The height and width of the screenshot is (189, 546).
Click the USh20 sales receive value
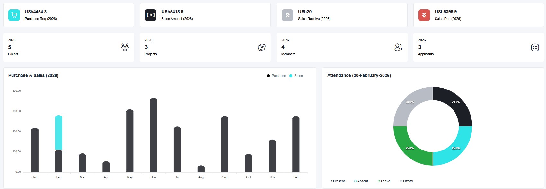(305, 12)
